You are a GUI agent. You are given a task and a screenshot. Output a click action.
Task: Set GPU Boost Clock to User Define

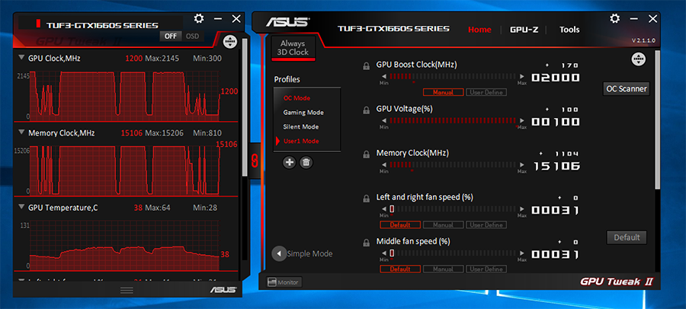(486, 92)
